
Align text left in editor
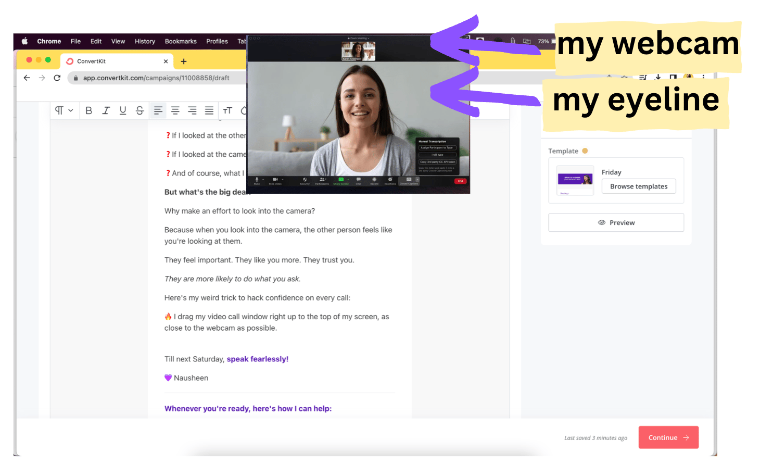[158, 110]
